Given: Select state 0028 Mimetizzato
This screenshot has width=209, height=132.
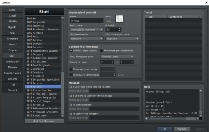Looking at the screenshot, I should 43,115.
